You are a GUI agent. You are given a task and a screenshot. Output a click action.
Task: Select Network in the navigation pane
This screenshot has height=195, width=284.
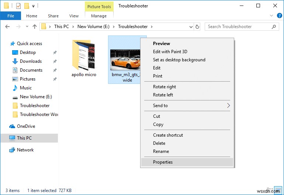coord(25,150)
